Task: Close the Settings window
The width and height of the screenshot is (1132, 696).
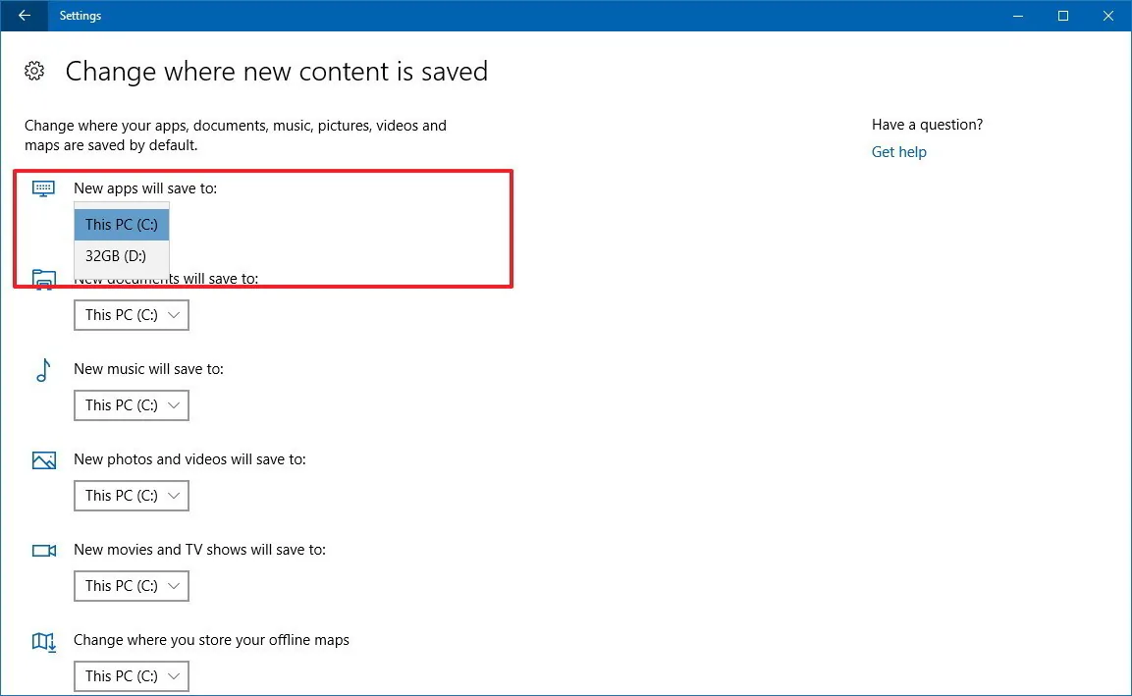Action: pos(1108,15)
